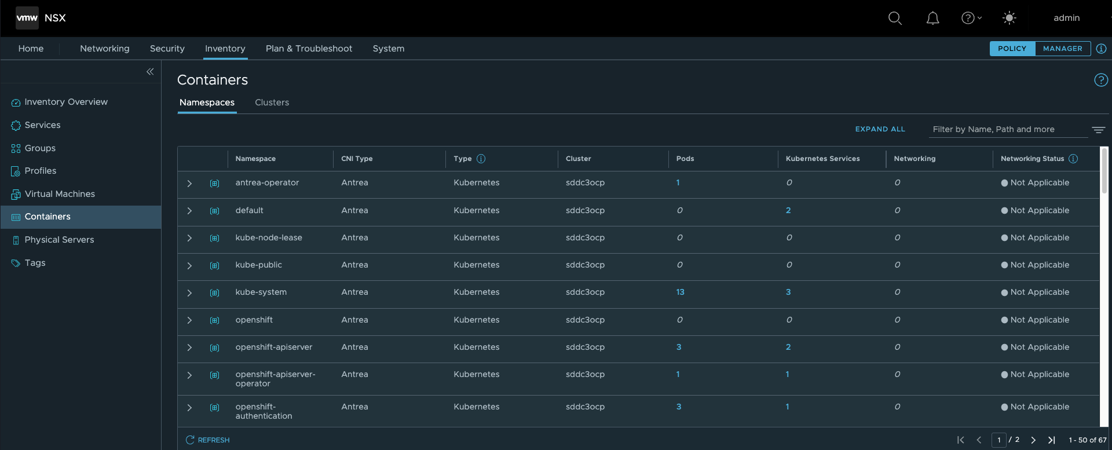The height and width of the screenshot is (450, 1112).
Task: Expand the openshift-apiserver-operator row
Action: pyautogui.click(x=189, y=375)
